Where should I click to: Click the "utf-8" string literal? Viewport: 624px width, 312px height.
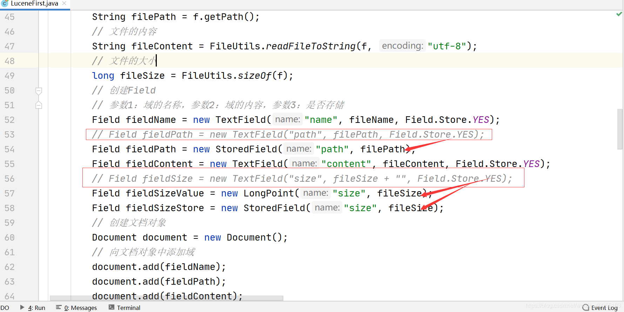[447, 46]
